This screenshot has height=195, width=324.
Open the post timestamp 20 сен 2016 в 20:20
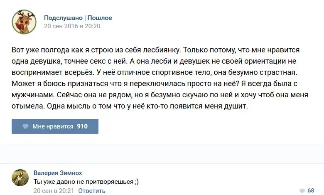[x=72, y=26]
